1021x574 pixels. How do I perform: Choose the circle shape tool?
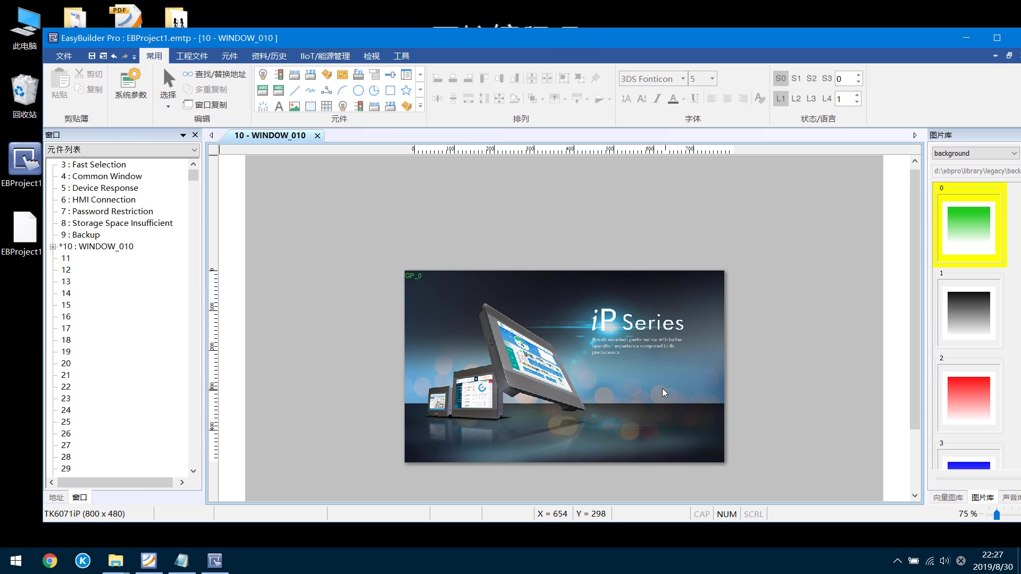[358, 90]
